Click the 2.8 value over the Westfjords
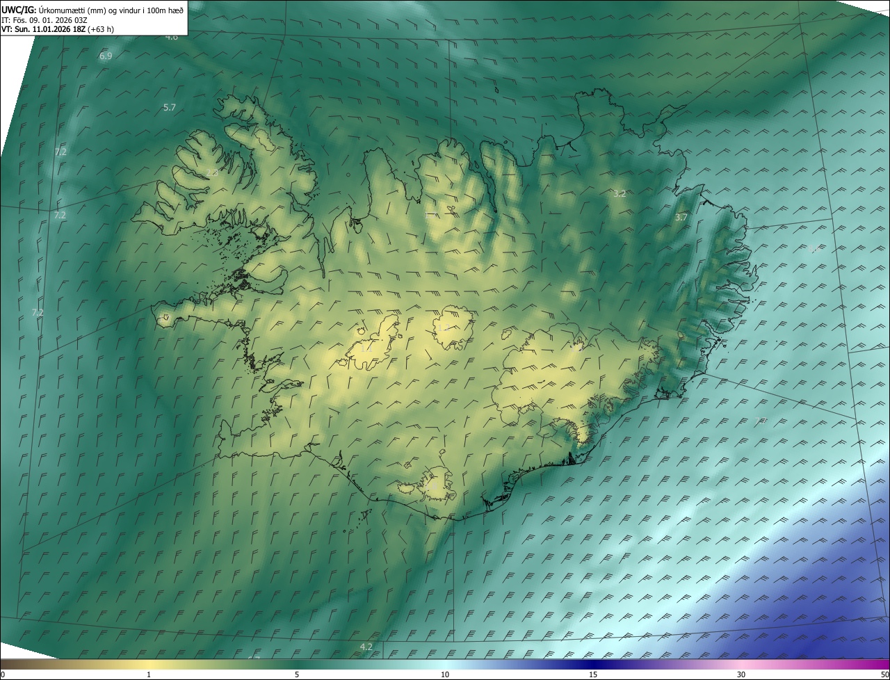 (x=212, y=172)
